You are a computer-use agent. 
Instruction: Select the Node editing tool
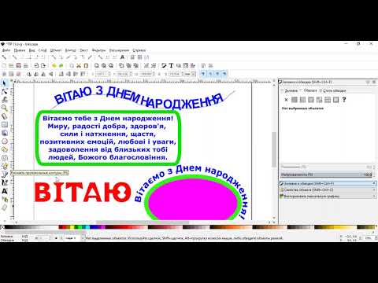coord(4,91)
